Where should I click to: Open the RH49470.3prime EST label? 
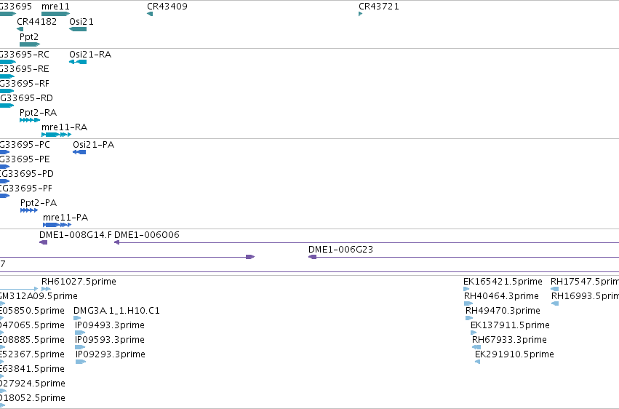click(x=503, y=311)
